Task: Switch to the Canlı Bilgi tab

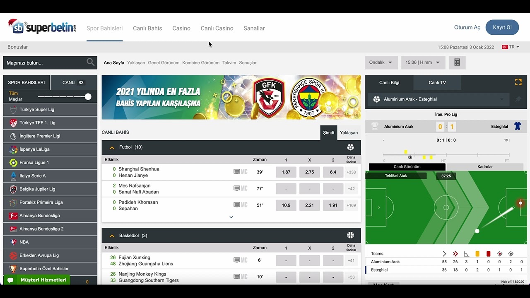Action: 389,82
